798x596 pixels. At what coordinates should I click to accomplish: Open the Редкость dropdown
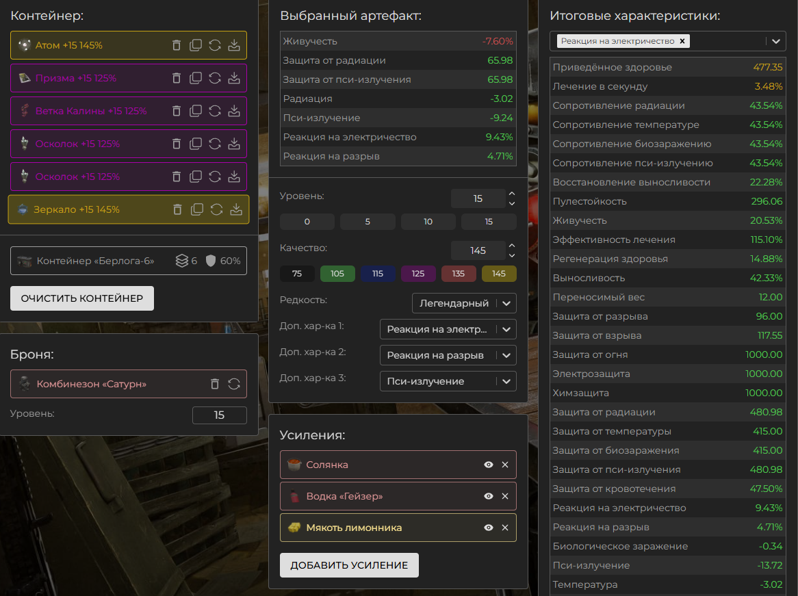click(x=464, y=303)
